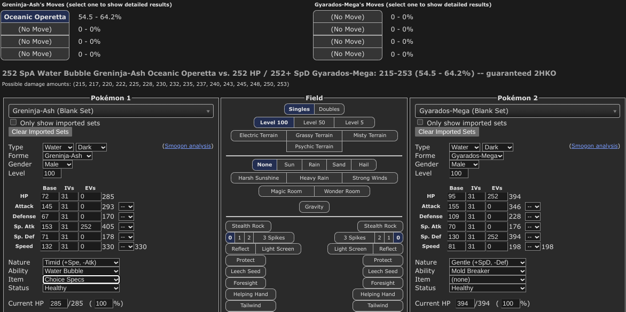Toggle Grassy Terrain on the field

(x=314, y=135)
